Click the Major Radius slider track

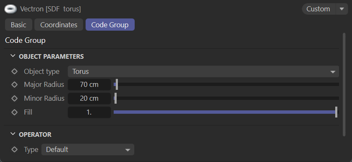coord(226,84)
